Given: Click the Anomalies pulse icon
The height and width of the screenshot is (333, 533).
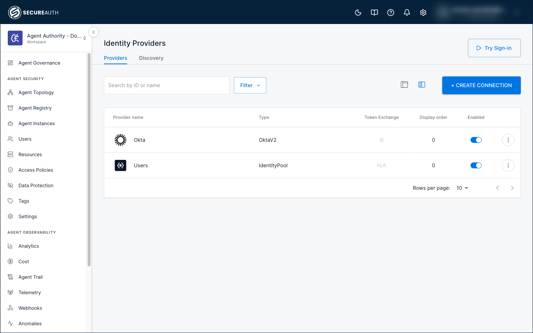Looking at the screenshot, I should [x=10, y=323].
